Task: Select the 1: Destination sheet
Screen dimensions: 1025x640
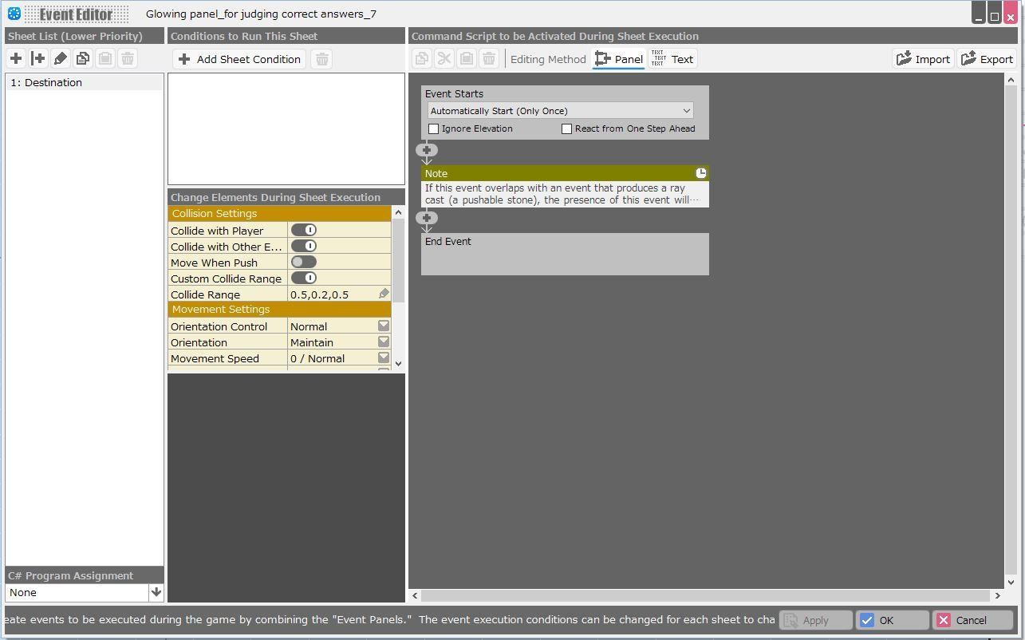Action: 85,82
